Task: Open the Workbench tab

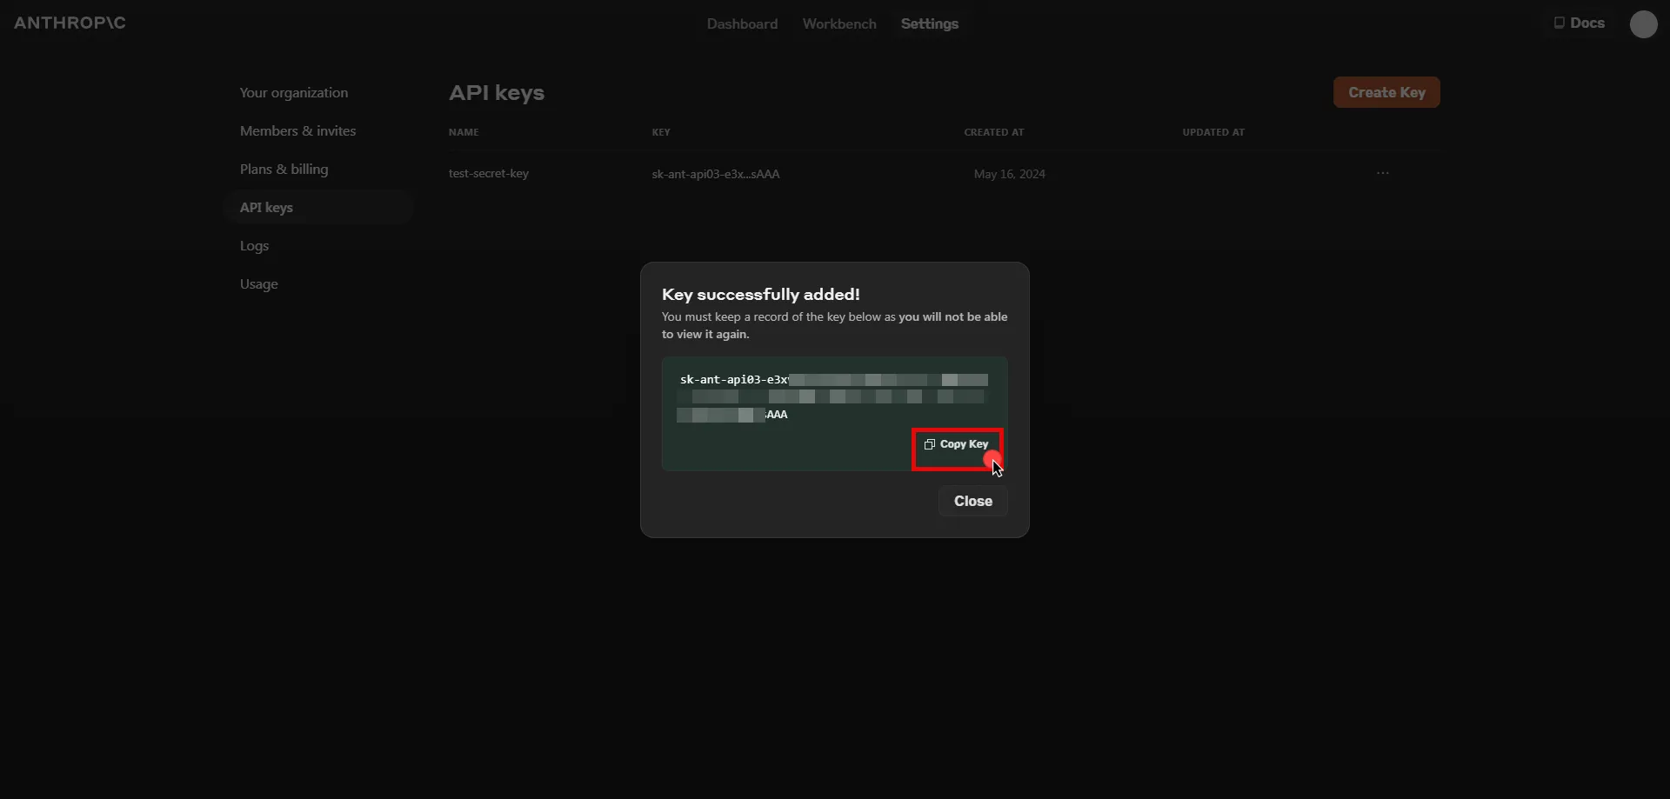Action: (838, 23)
